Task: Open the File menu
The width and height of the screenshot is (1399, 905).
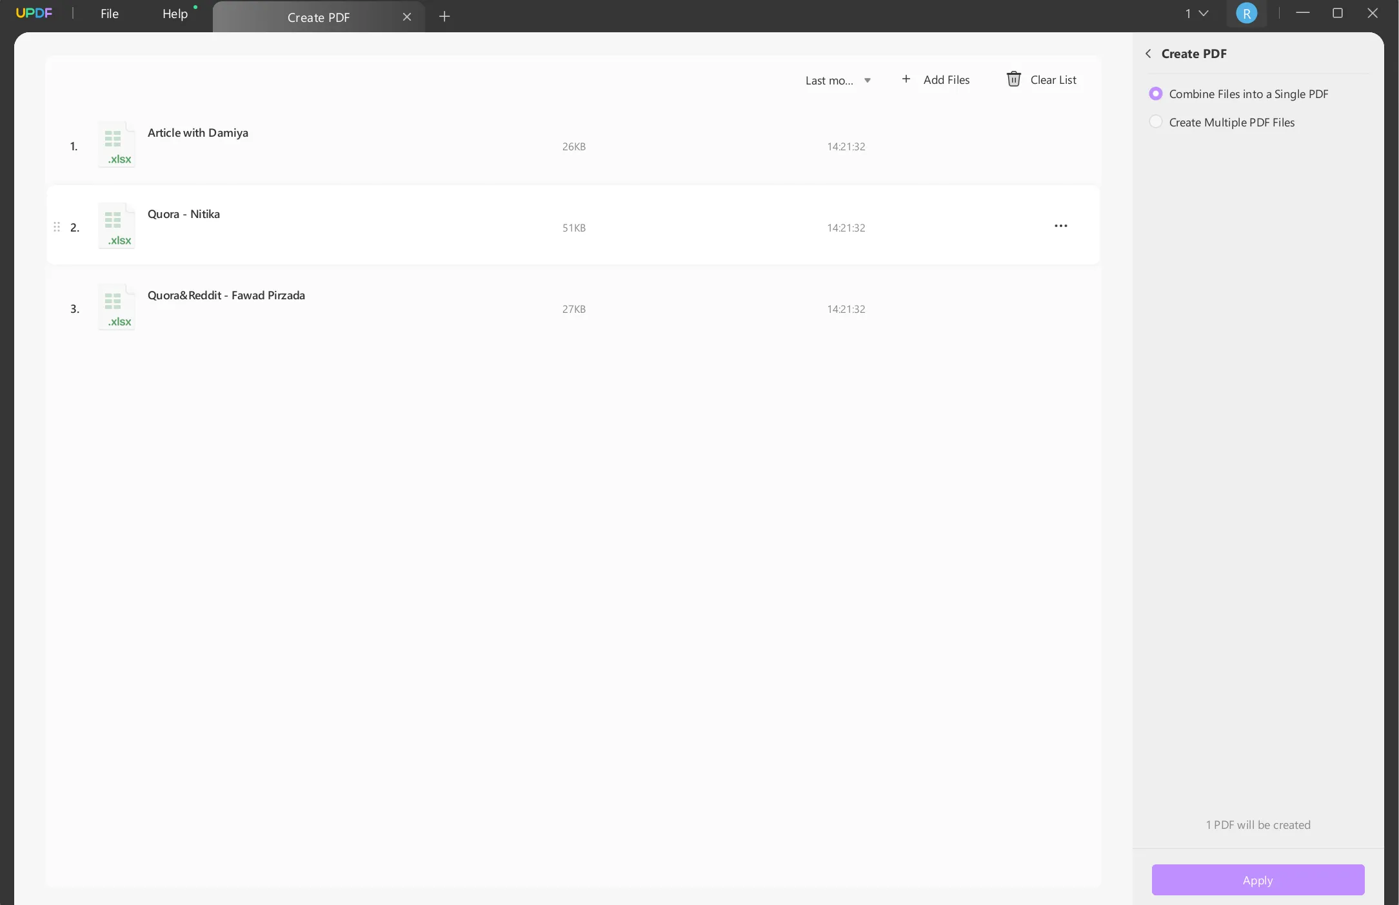Action: pos(109,14)
